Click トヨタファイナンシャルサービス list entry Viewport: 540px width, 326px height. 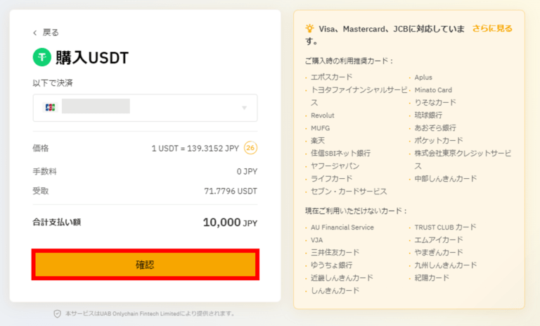coord(359,96)
